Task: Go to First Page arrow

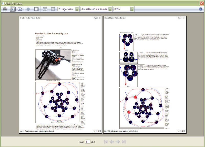Action: pyautogui.click(x=106, y=142)
